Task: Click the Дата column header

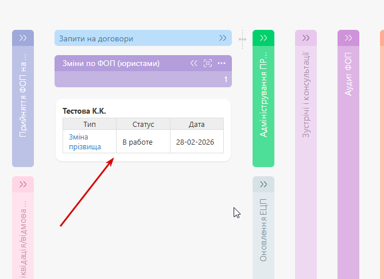Action: pyautogui.click(x=196, y=124)
